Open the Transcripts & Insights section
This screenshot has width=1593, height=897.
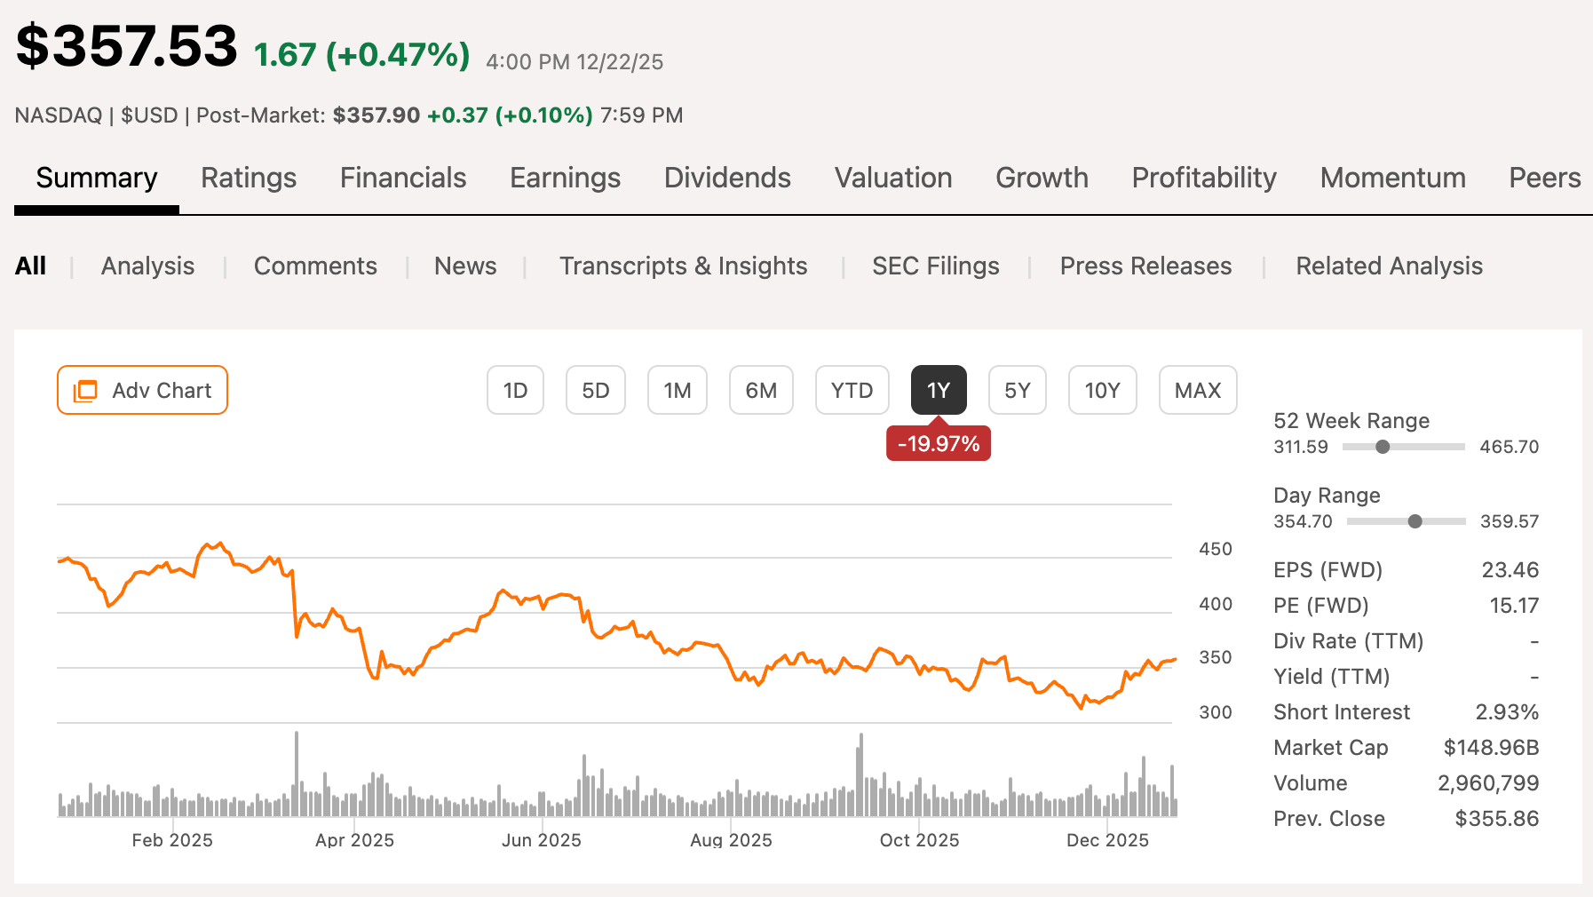pos(683,266)
